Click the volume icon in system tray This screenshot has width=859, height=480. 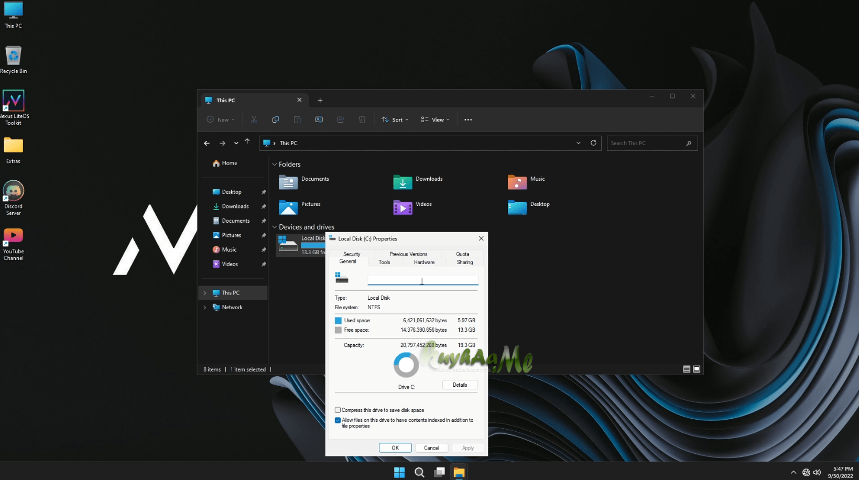click(x=817, y=472)
